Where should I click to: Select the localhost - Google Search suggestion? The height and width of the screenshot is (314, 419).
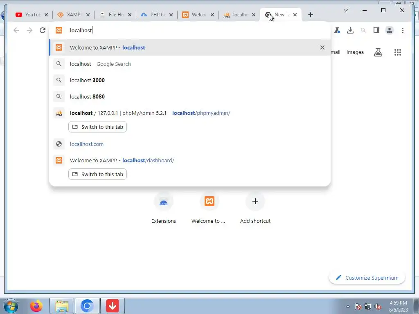coord(190,64)
